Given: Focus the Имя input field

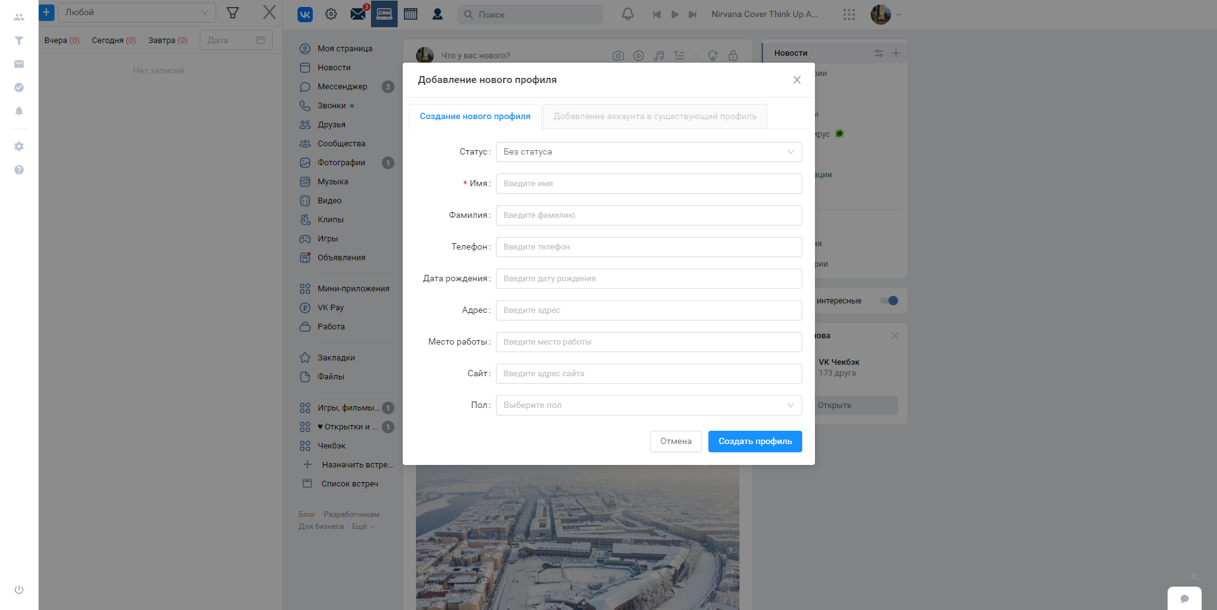Looking at the screenshot, I should pos(649,184).
